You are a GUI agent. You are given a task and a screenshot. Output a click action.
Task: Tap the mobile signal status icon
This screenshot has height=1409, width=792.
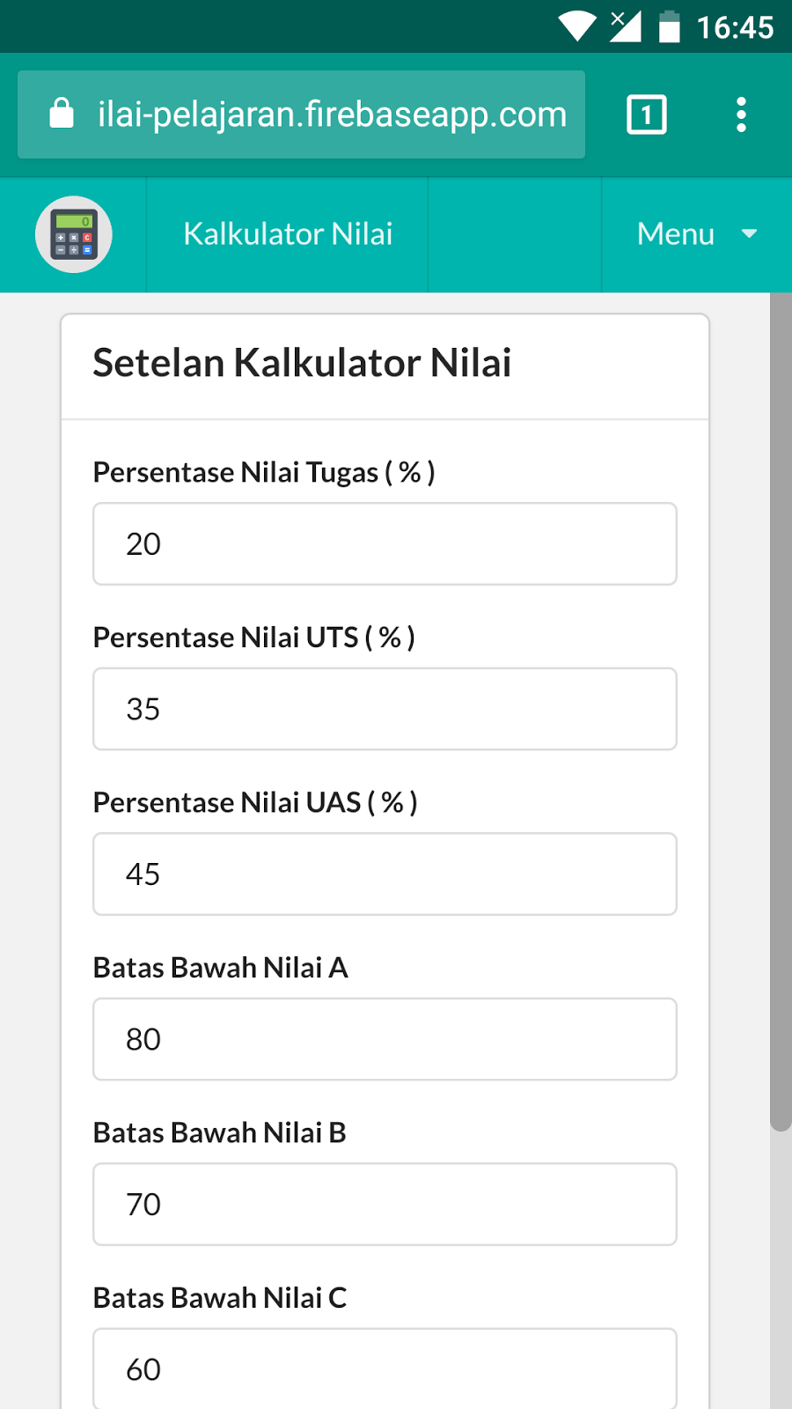click(x=625, y=26)
